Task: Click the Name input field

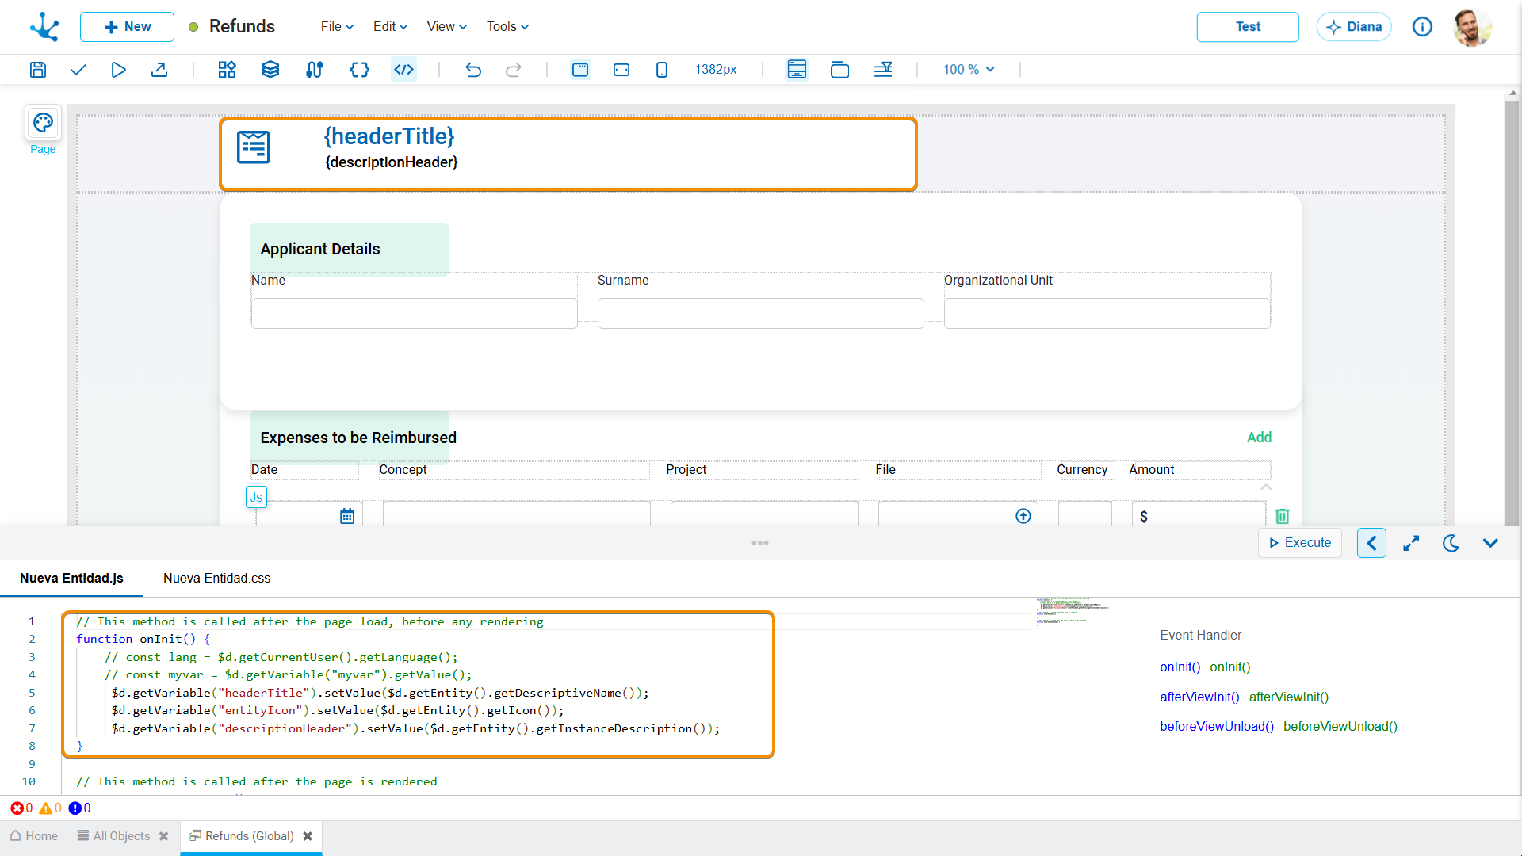Action: [x=414, y=313]
